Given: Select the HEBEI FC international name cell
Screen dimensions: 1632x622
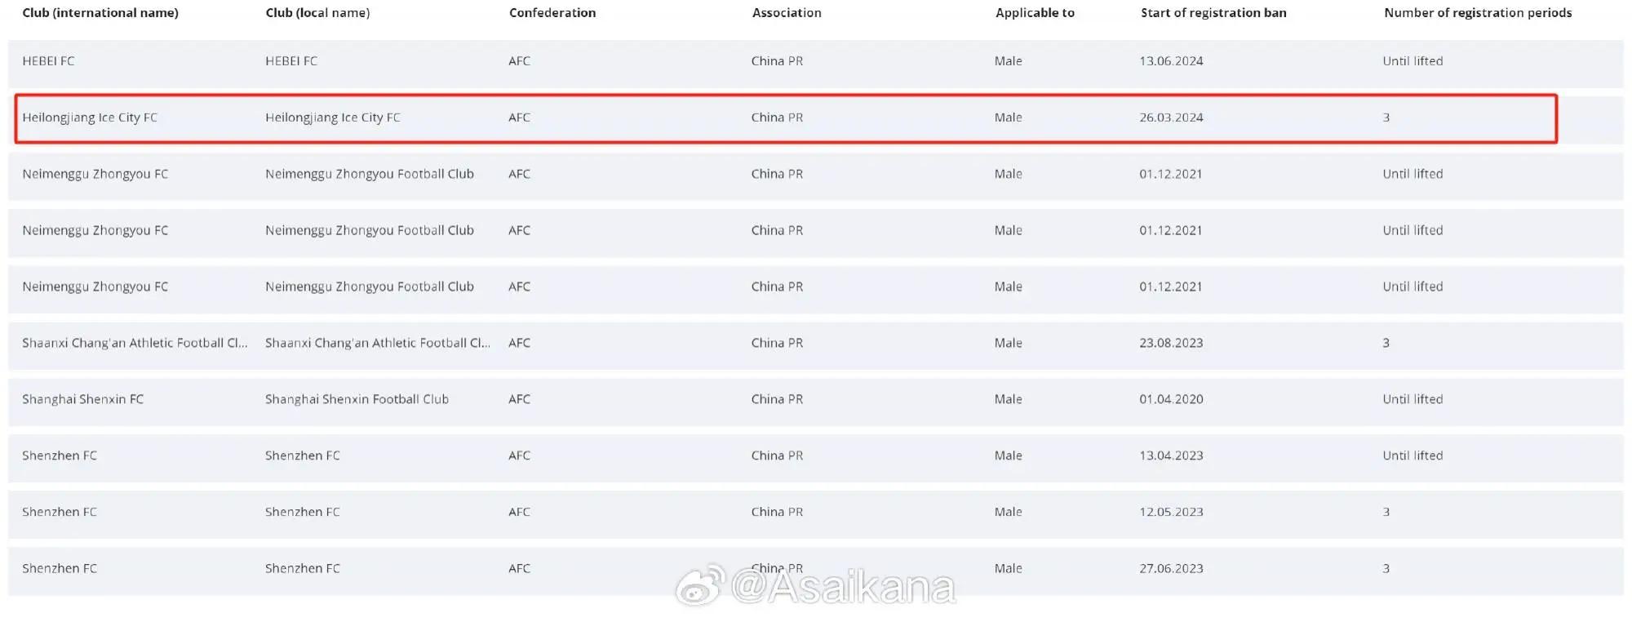Looking at the screenshot, I should pyautogui.click(x=48, y=61).
